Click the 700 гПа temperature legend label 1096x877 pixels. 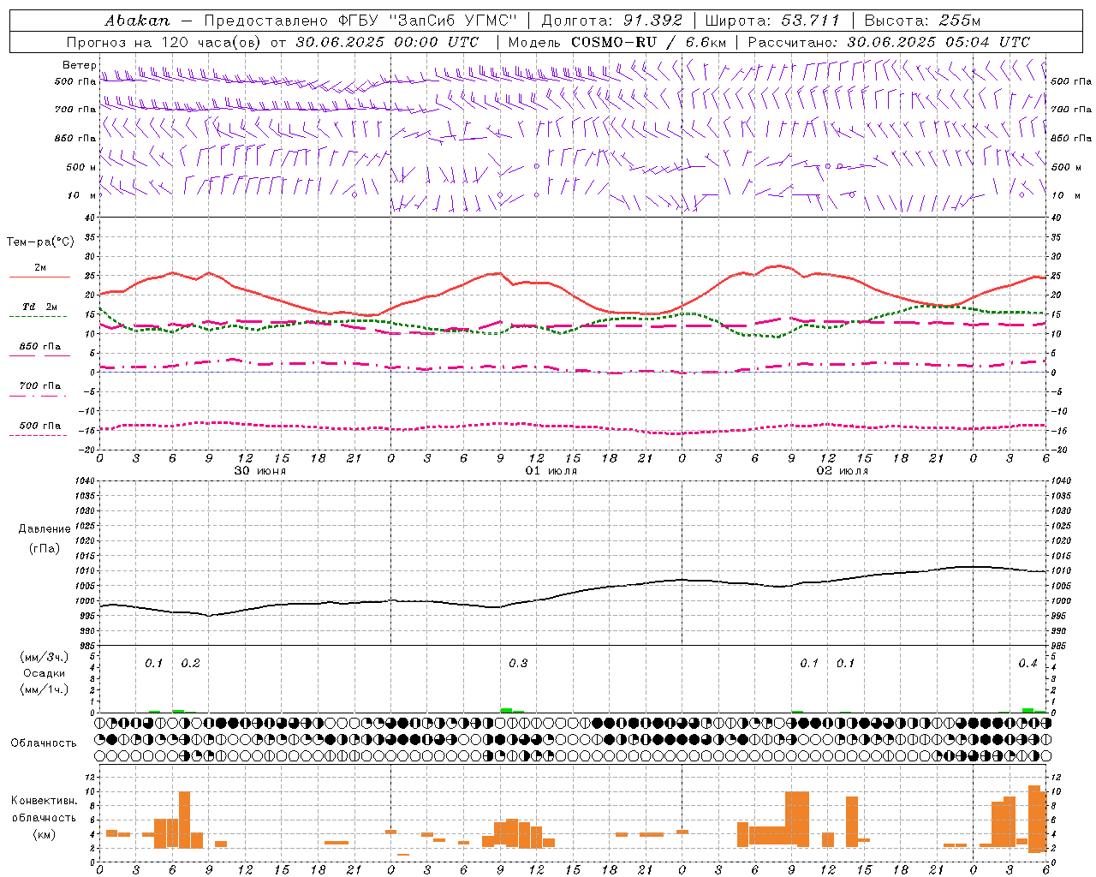pyautogui.click(x=40, y=386)
